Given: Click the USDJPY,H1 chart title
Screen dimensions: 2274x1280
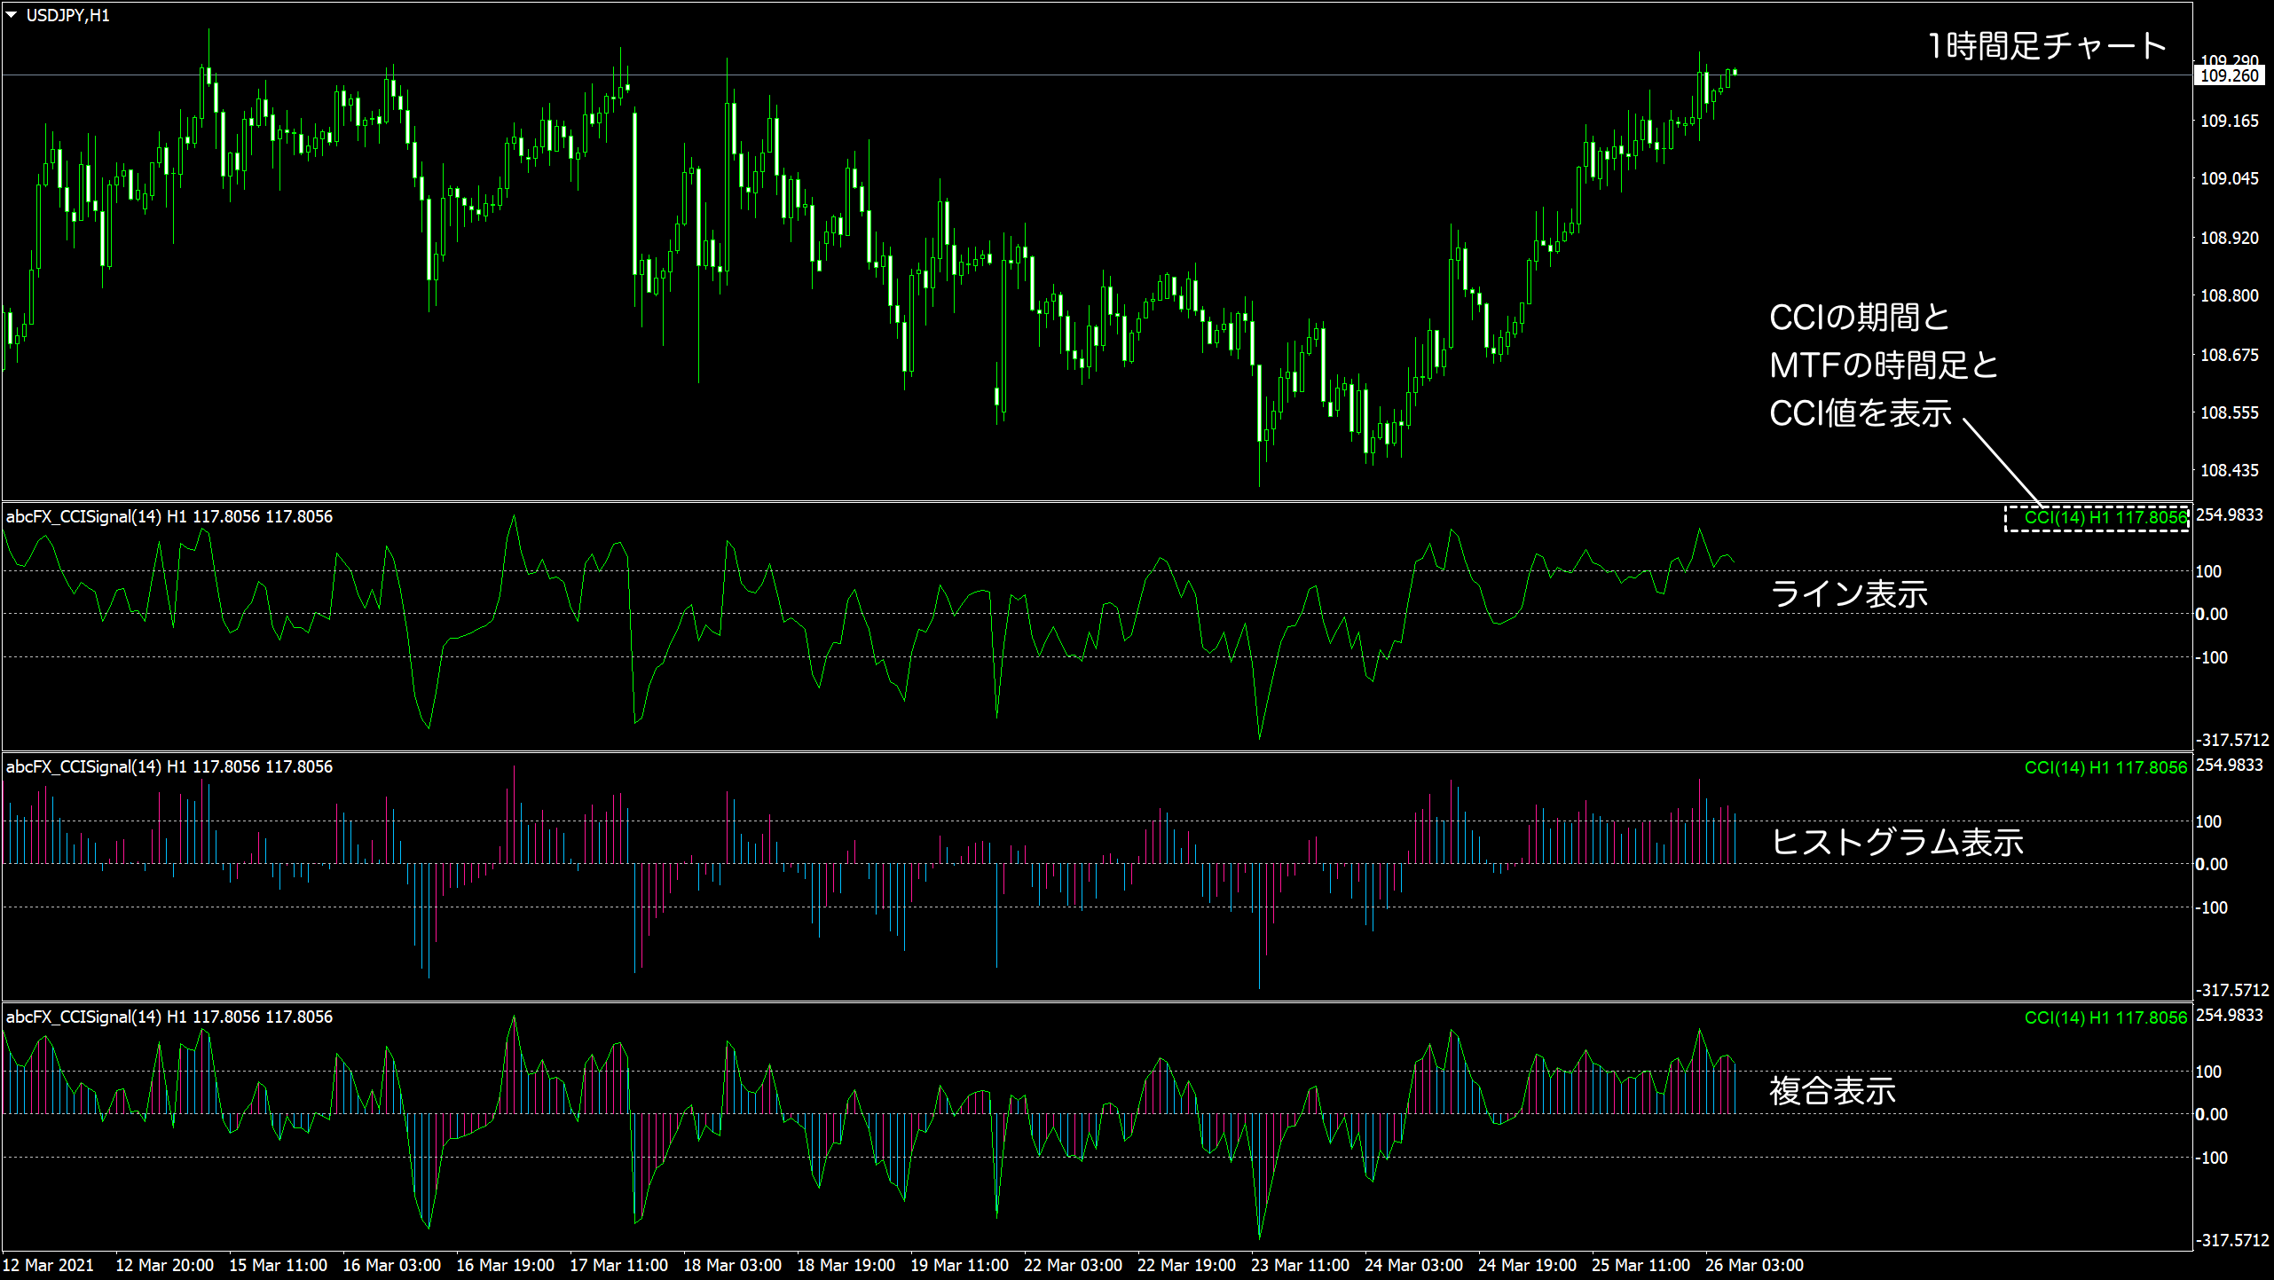Looking at the screenshot, I should tap(68, 16).
